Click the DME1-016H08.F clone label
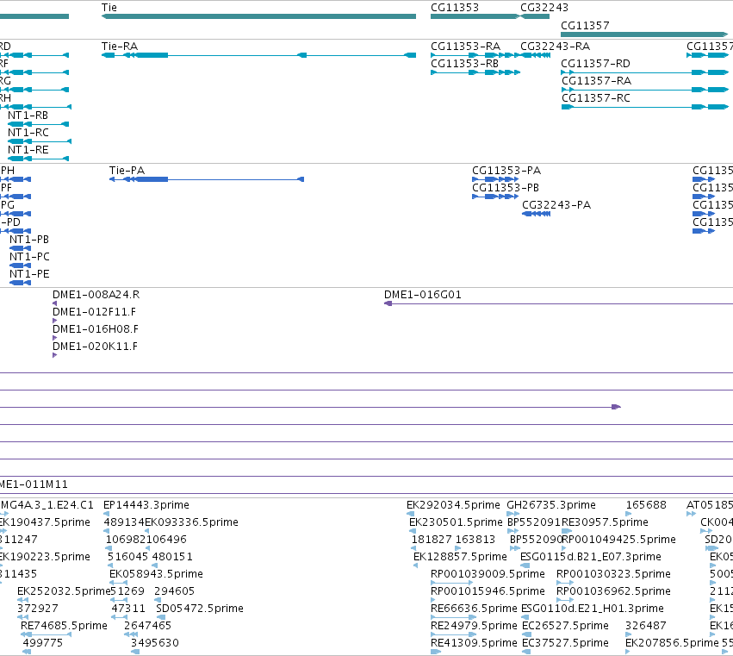Screen dimensions: 733x656 click(96, 329)
